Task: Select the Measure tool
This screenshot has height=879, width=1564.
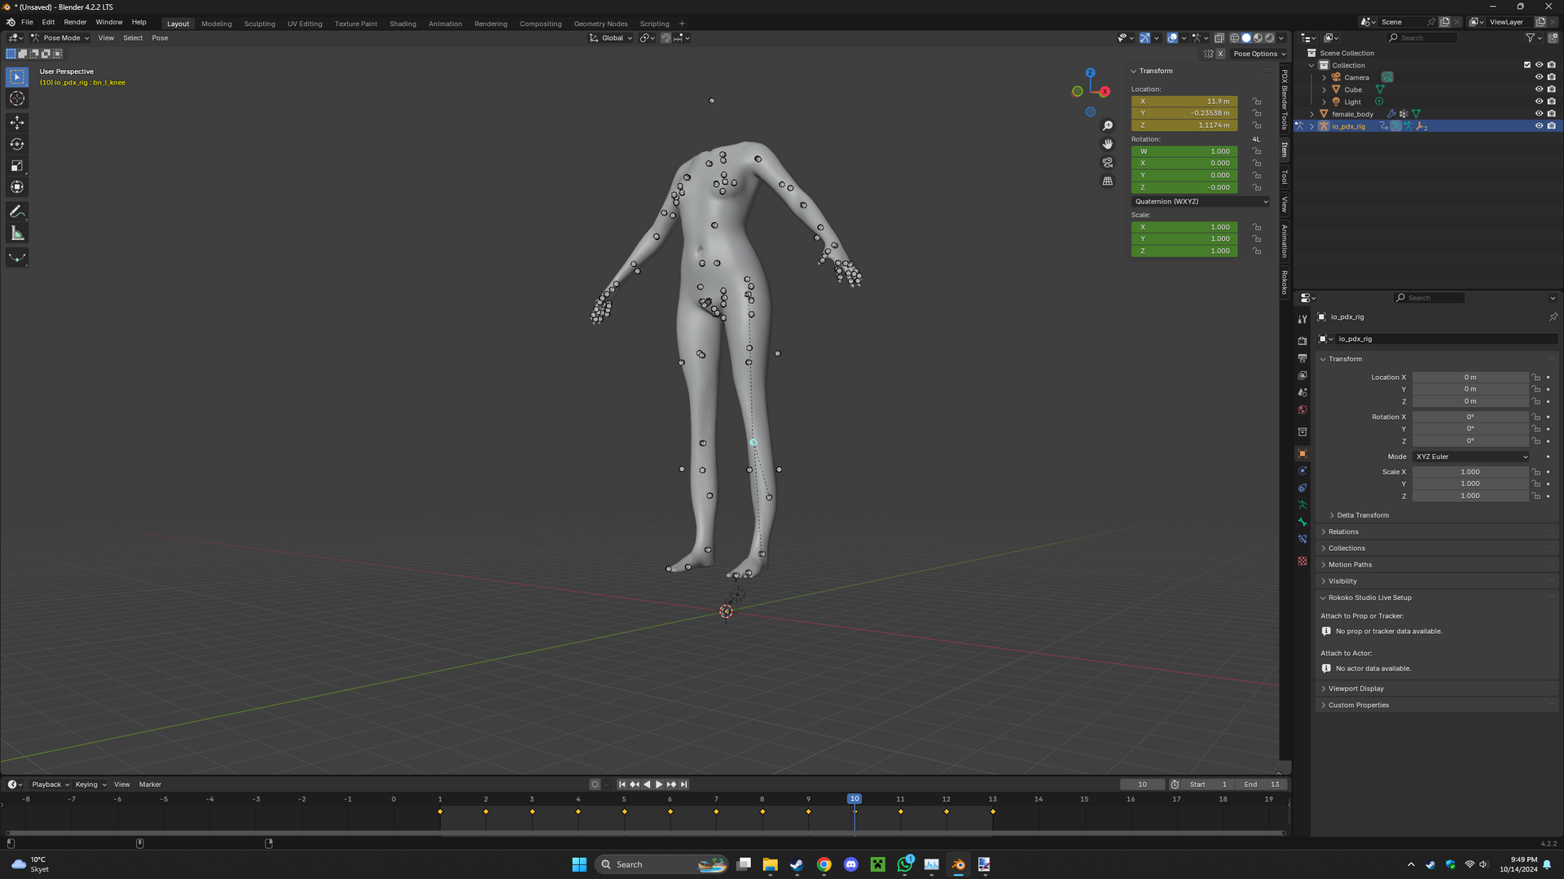Action: [x=17, y=234]
